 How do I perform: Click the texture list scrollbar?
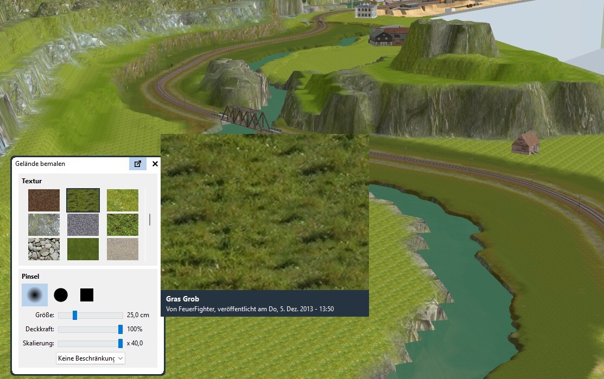click(x=149, y=220)
